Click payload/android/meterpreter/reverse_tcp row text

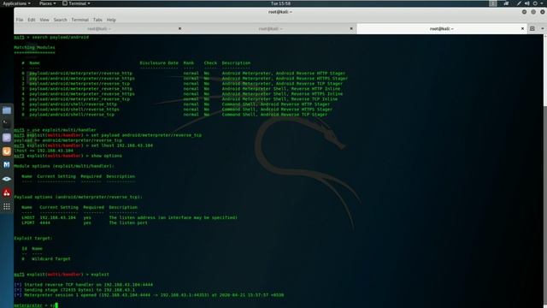(79, 84)
